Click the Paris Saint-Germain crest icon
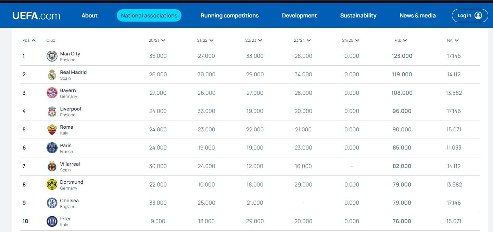The image size is (493, 232). click(x=52, y=148)
